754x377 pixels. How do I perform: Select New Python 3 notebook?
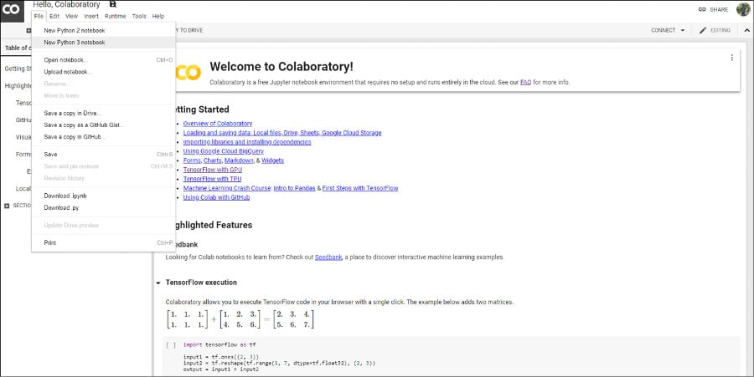tap(75, 42)
